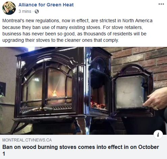Viewport: 167px width, 159px height.
Task: Click the globe public privacy icon
Action: coord(37,11)
